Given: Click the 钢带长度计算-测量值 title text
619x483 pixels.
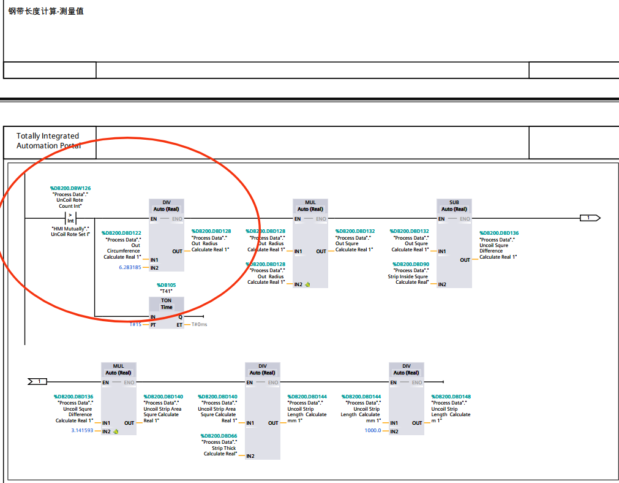Looking at the screenshot, I should click(46, 11).
